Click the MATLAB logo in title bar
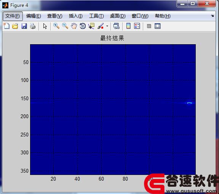 pos(5,5)
